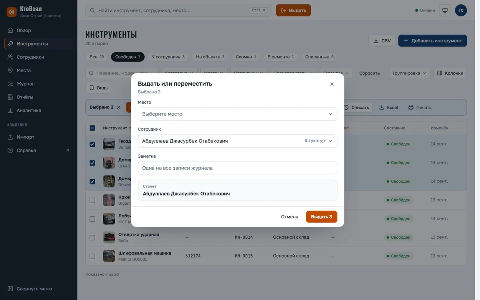Go to Сотрудники section
The image size is (480, 300).
pos(39,57)
